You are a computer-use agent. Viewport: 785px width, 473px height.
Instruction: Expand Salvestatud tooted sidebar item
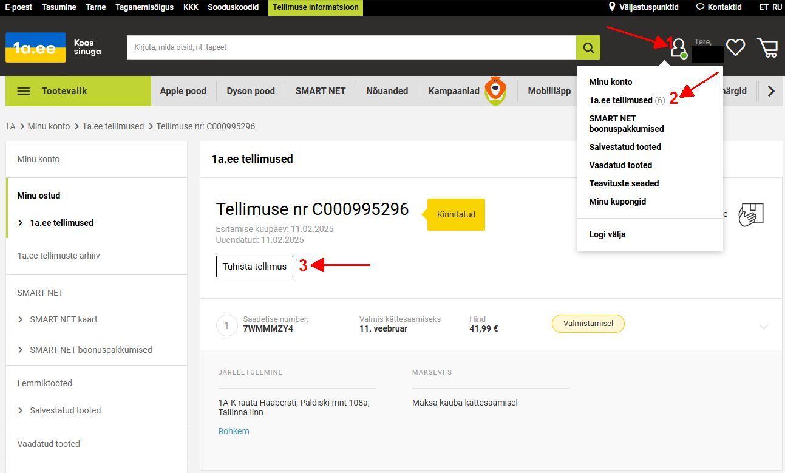[59, 410]
